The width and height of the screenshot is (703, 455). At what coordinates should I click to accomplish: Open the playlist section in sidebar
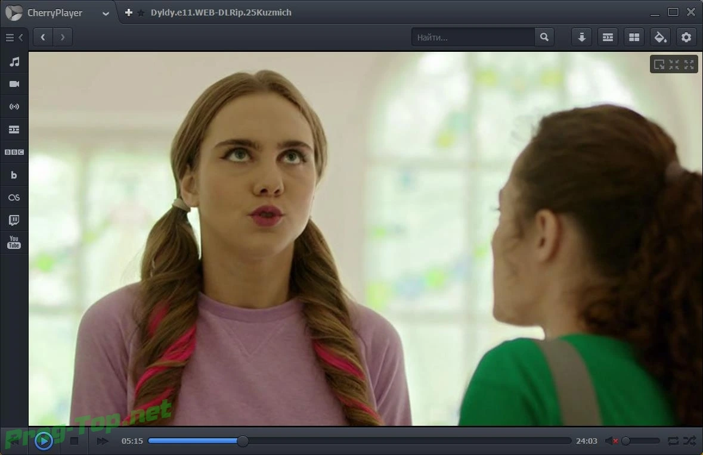[14, 129]
